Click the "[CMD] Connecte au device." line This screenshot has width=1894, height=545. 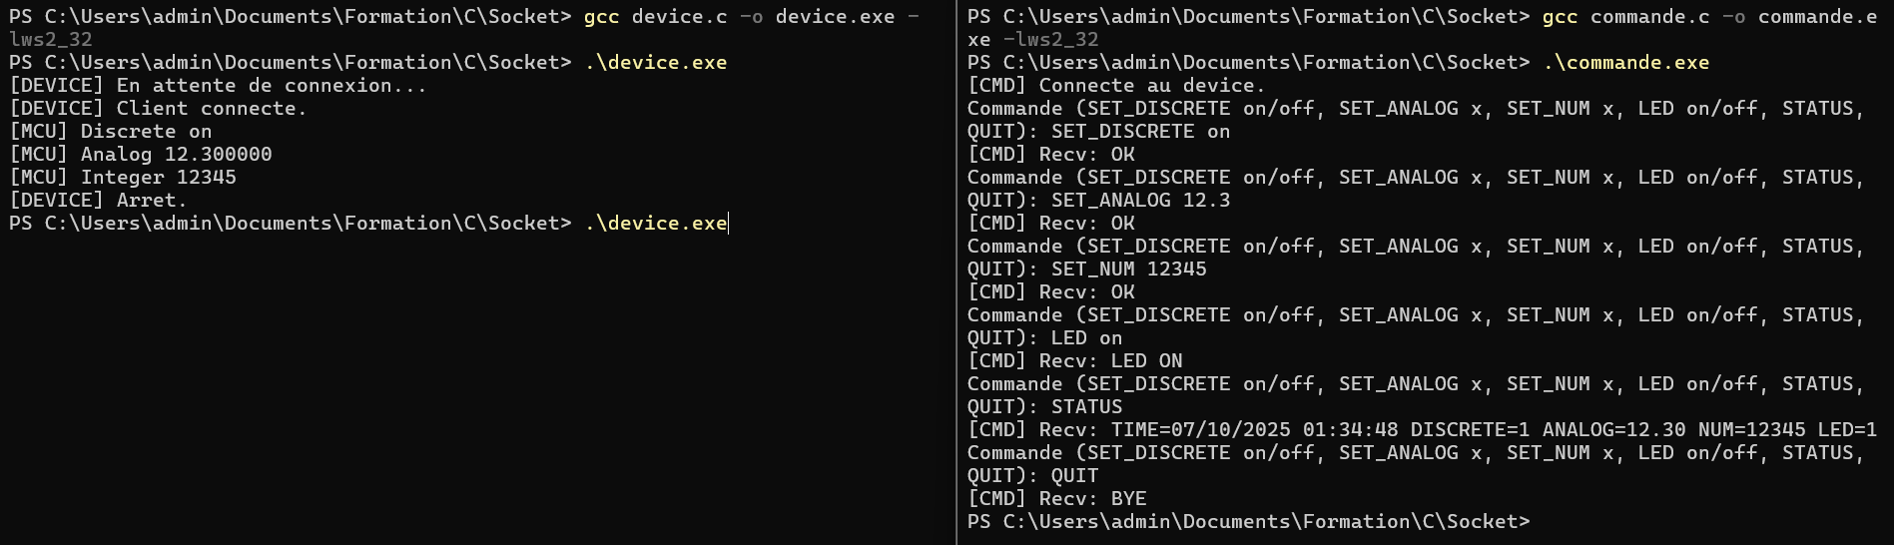[1115, 86]
